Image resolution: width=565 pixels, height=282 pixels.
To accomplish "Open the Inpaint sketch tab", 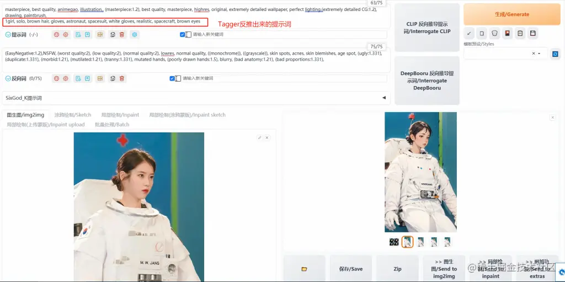I will 188,115.
